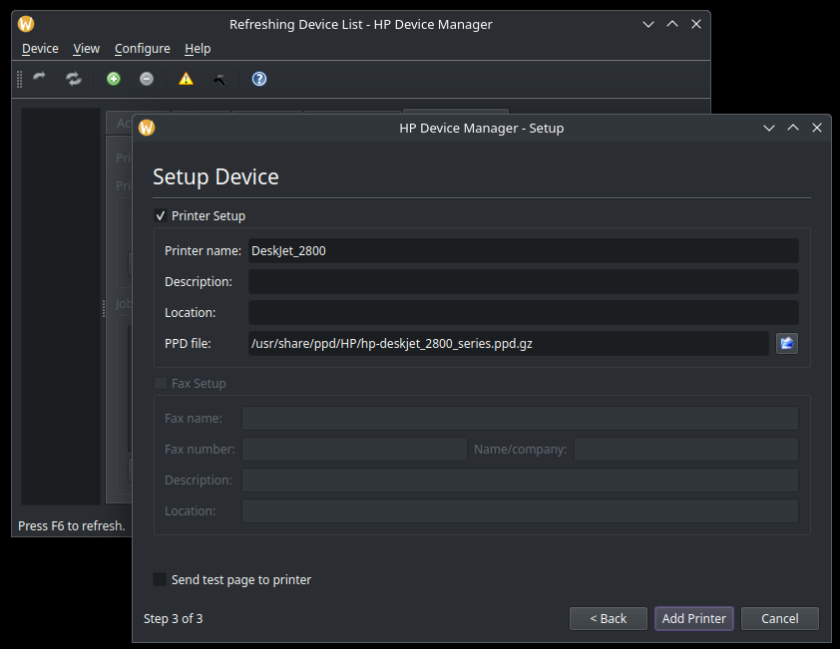840x649 pixels.
Task: Click the fax Description field
Action: coord(520,481)
